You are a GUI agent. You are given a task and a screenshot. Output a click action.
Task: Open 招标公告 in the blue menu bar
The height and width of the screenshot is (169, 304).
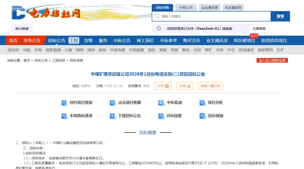coord(57,40)
